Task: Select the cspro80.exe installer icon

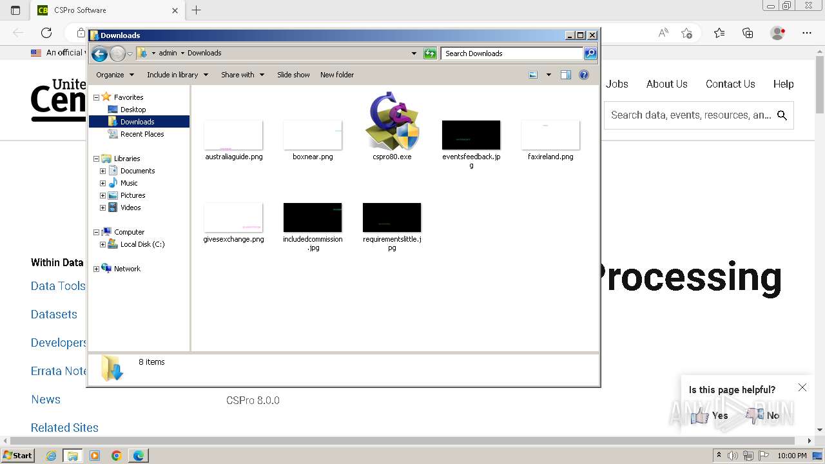Action: (392, 121)
